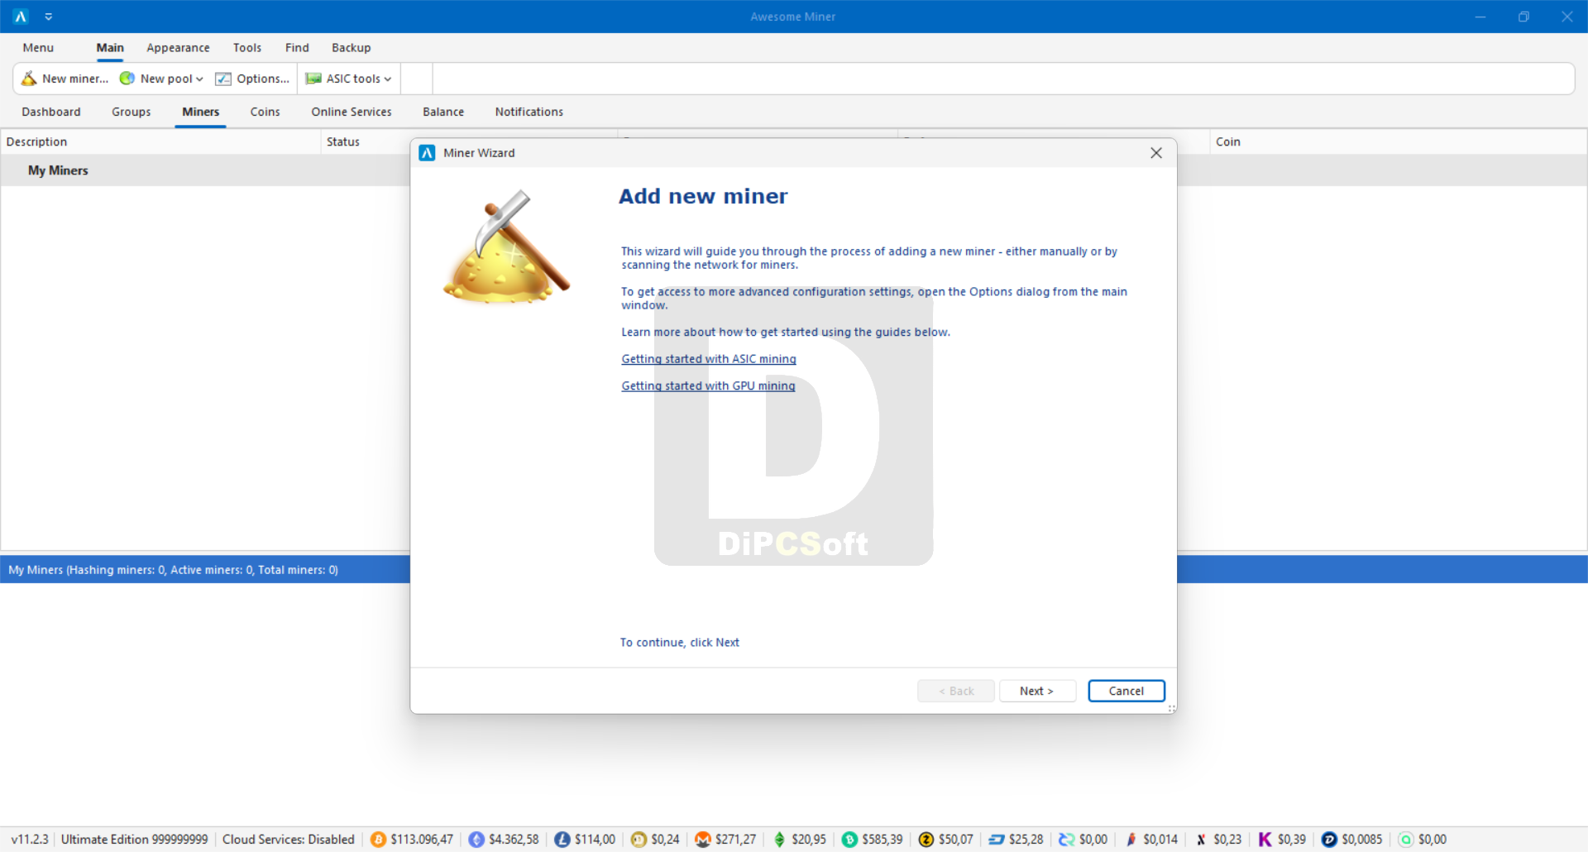Click the Kaspa K icon beside $0,39

pyautogui.click(x=1265, y=840)
